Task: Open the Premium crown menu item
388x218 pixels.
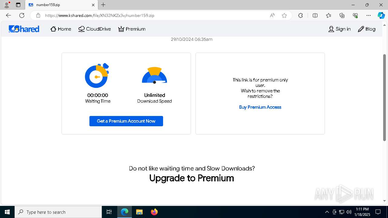Action: coord(132,29)
